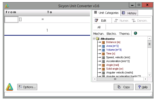Click the Numer. arrow icon
155x100 pixels.
click(x=116, y=20)
